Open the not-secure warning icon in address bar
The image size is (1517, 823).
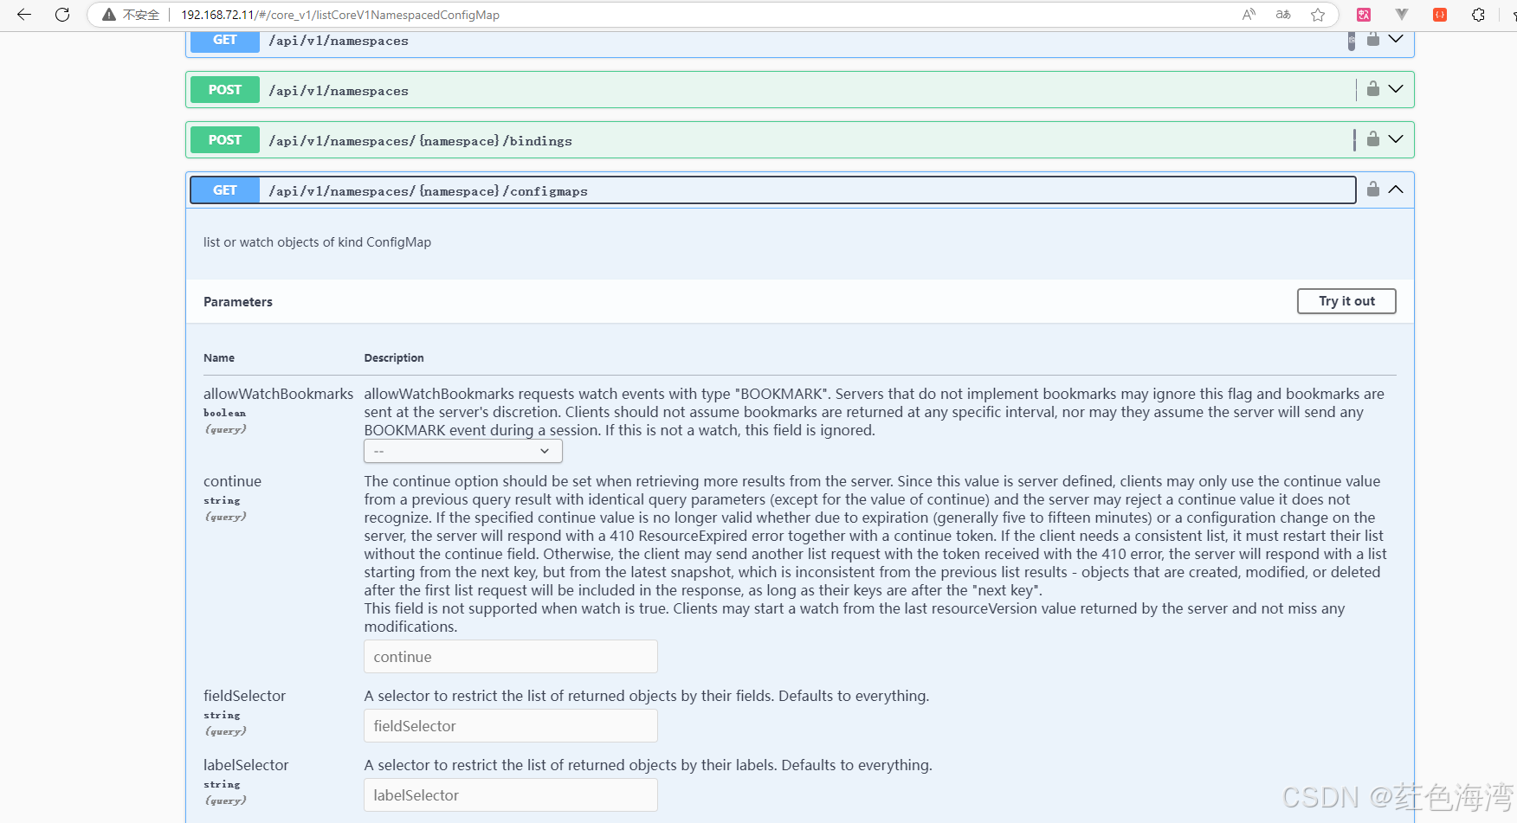109,15
